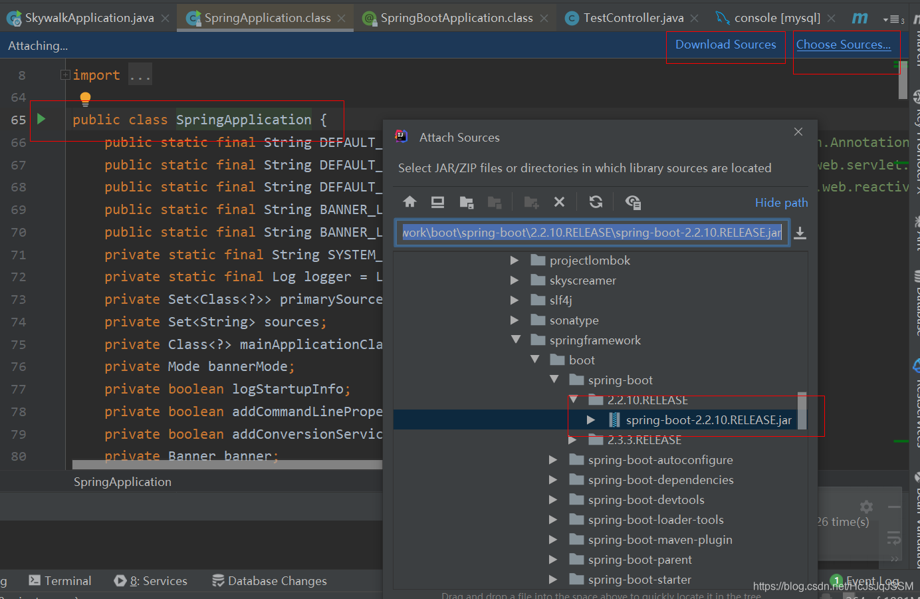Go to home directory in Attach Sources

click(x=409, y=201)
